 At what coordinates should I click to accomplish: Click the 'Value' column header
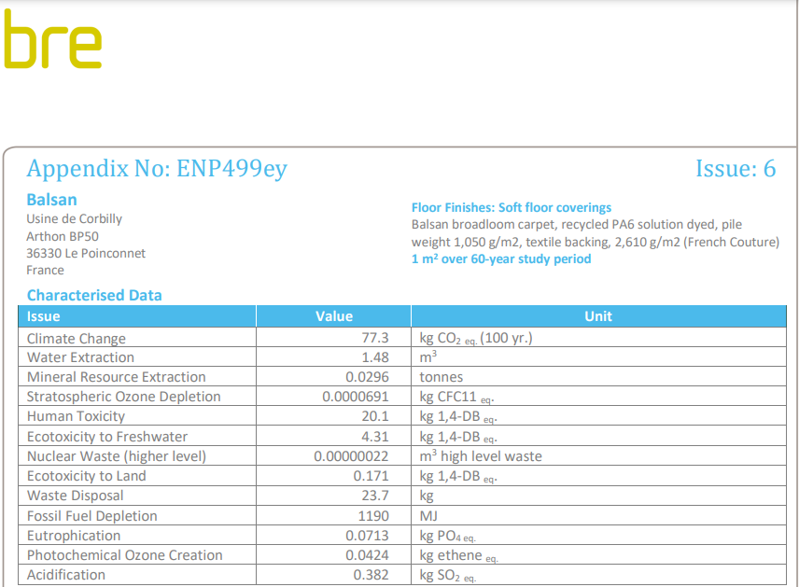pyautogui.click(x=334, y=316)
